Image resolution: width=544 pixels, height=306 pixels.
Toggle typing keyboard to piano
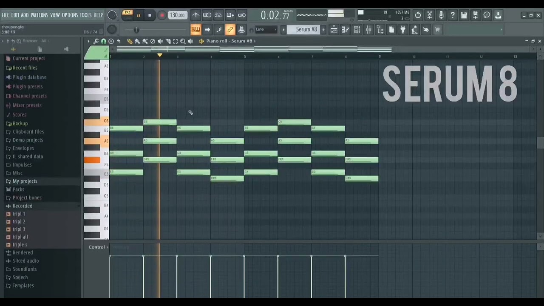click(x=195, y=29)
